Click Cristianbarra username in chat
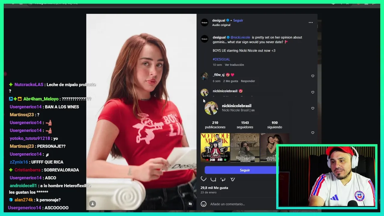Screen dimensions: 384x216 tap(27, 170)
